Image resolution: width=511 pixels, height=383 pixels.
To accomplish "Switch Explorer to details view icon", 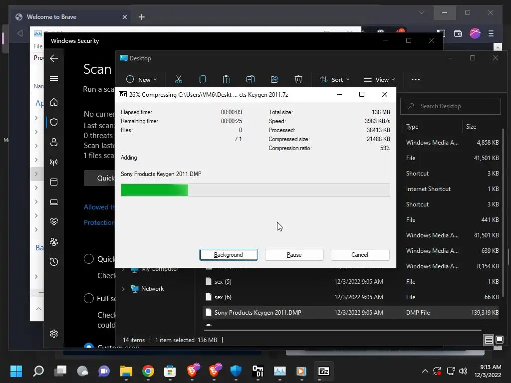I will click(489, 340).
